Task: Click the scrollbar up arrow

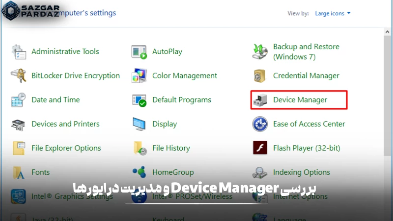Action: point(387,32)
